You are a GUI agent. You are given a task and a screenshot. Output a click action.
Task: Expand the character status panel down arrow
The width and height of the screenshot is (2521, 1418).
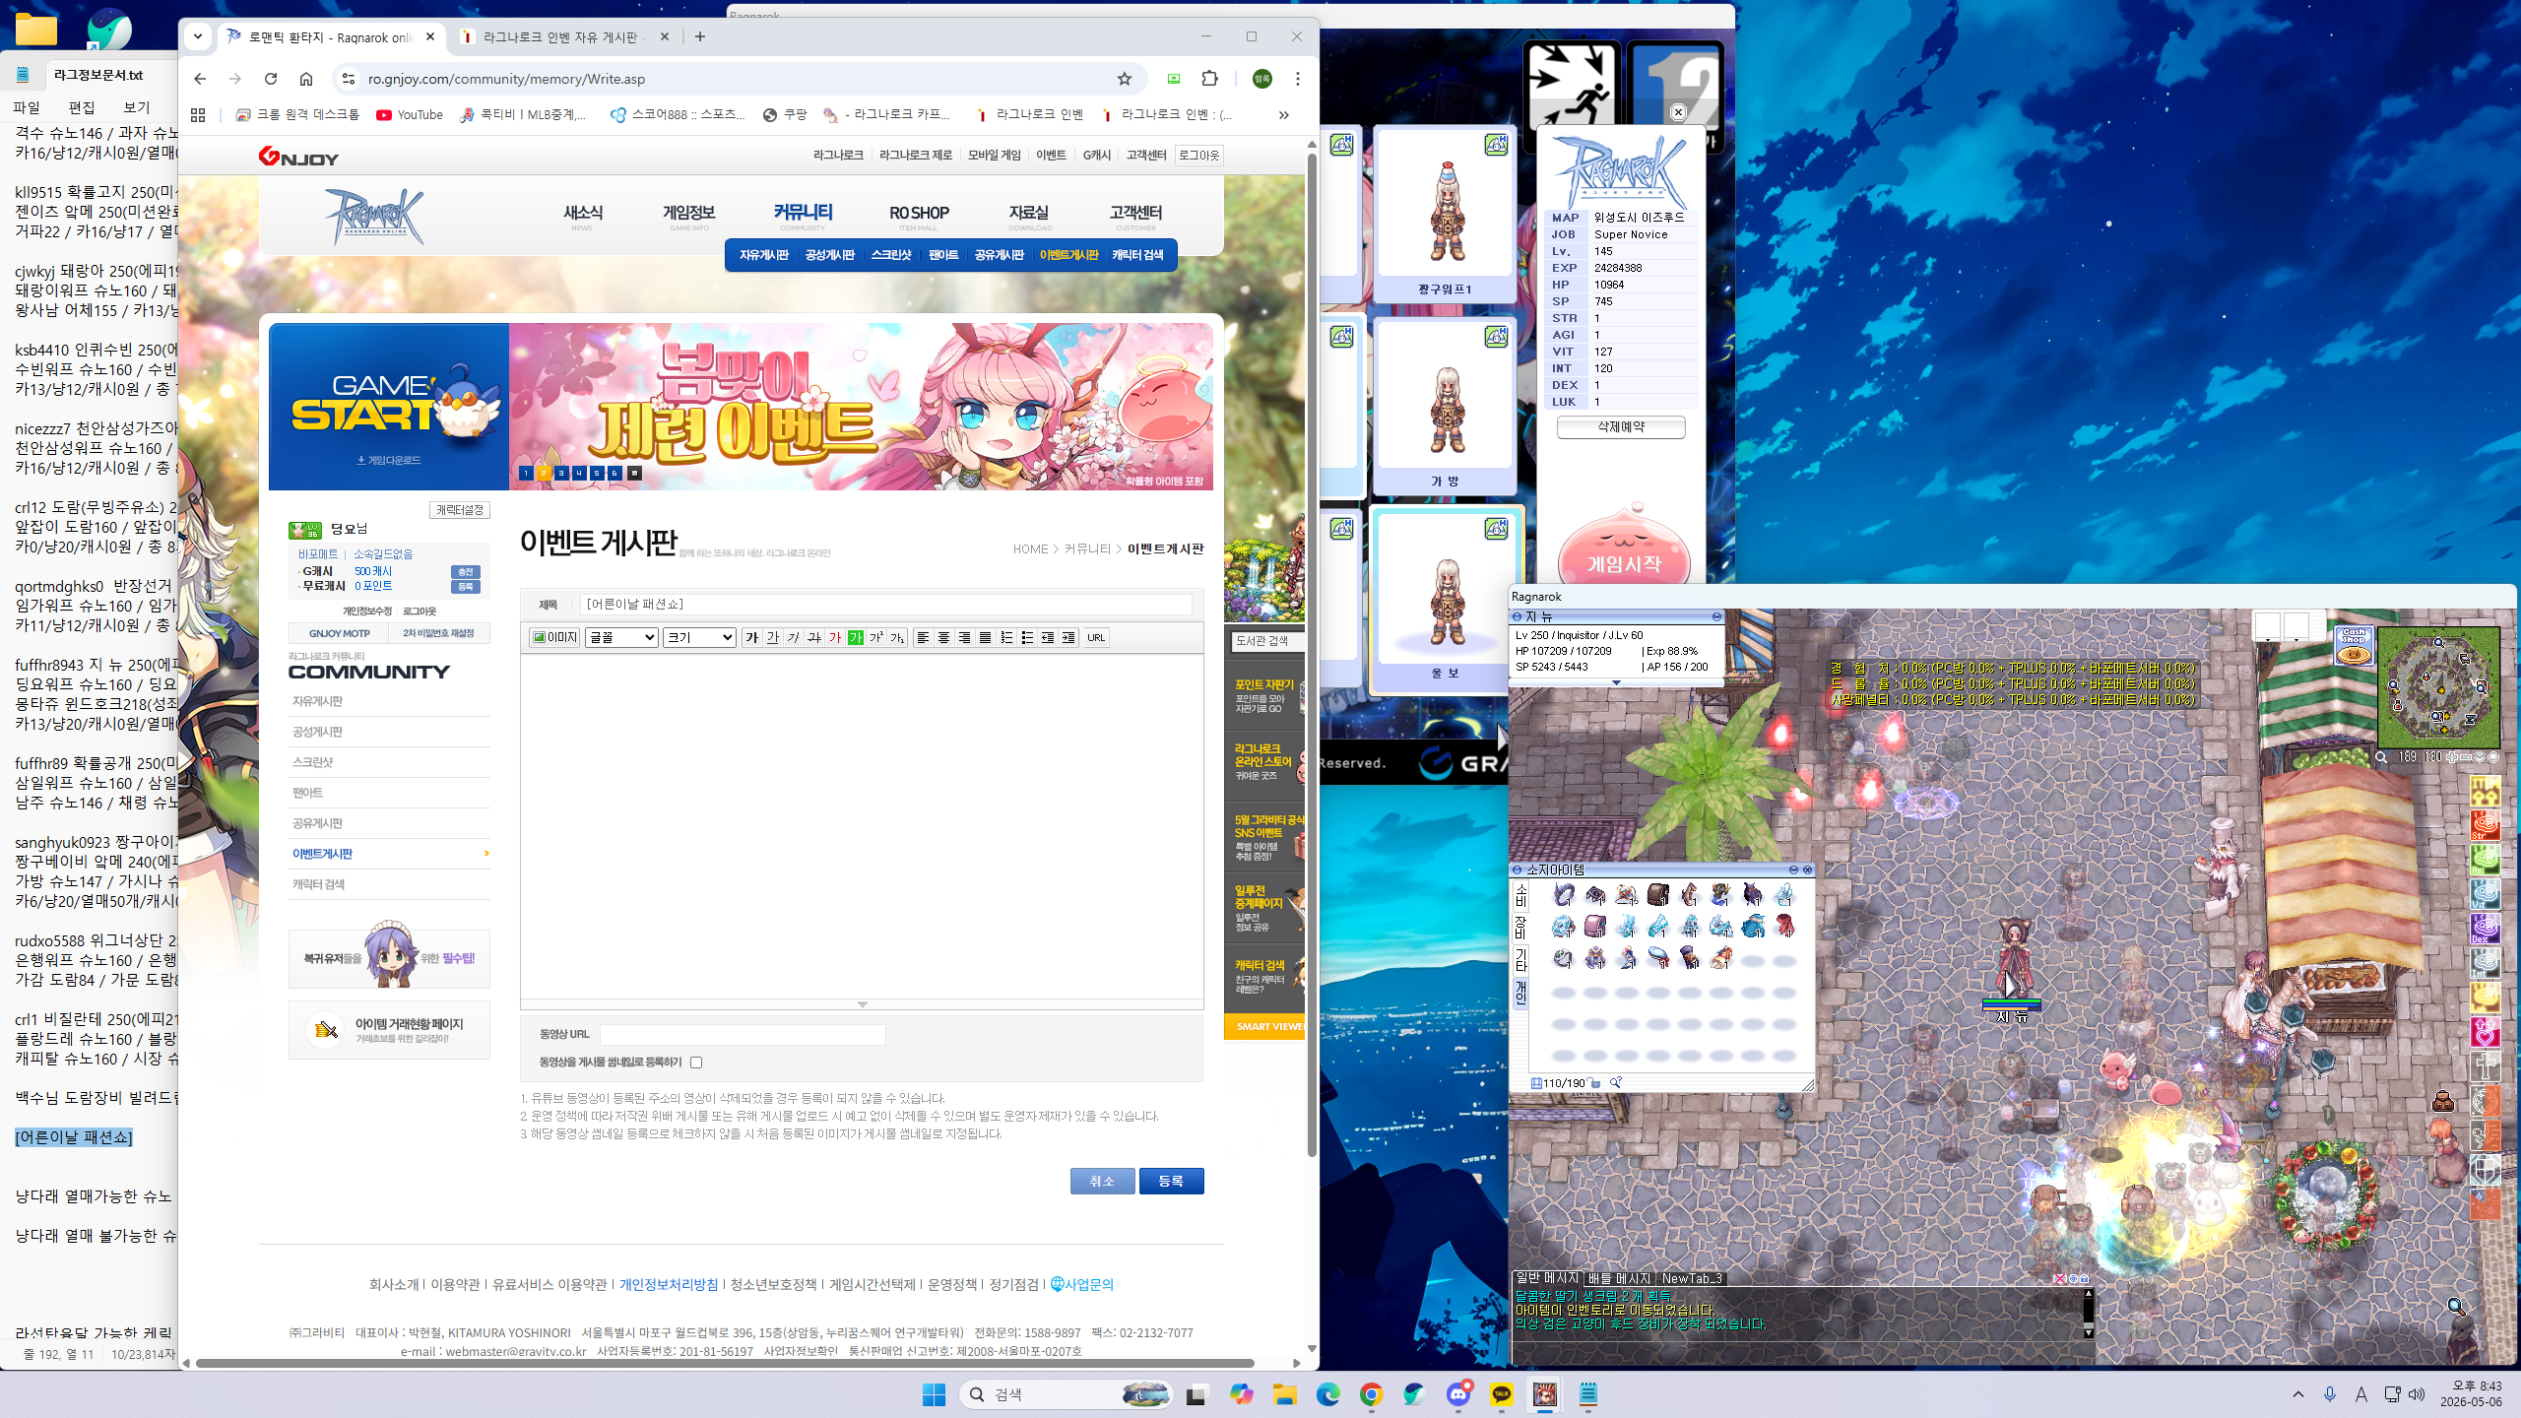pyautogui.click(x=1616, y=682)
